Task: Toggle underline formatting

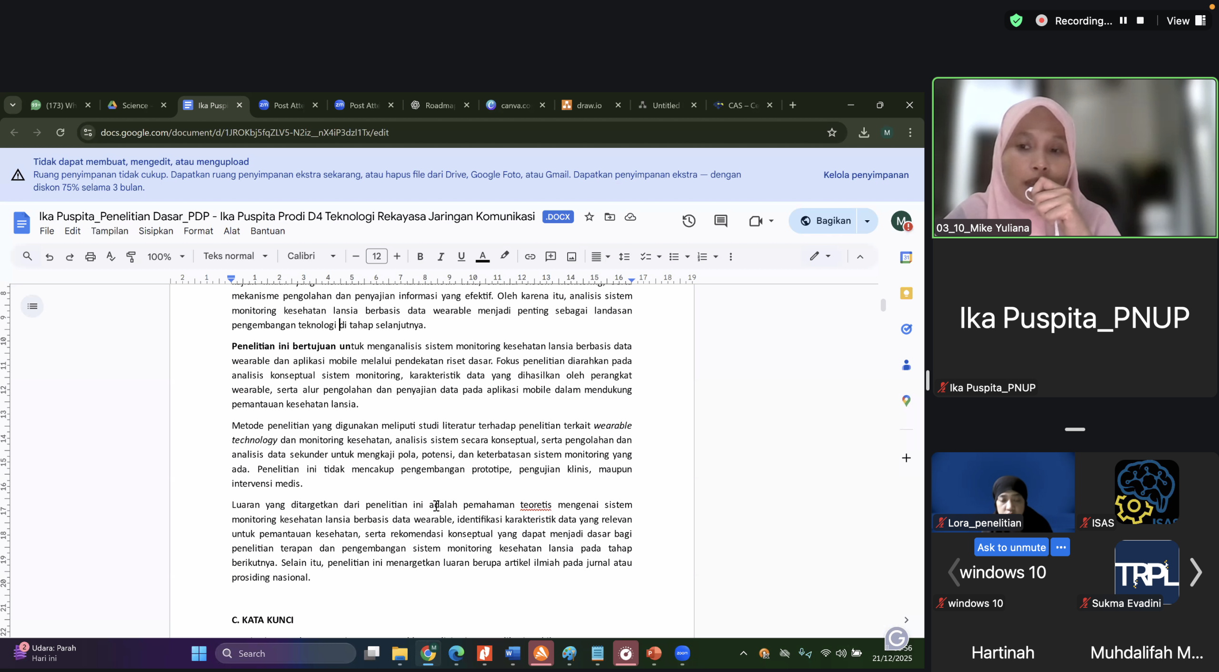Action: (x=461, y=257)
